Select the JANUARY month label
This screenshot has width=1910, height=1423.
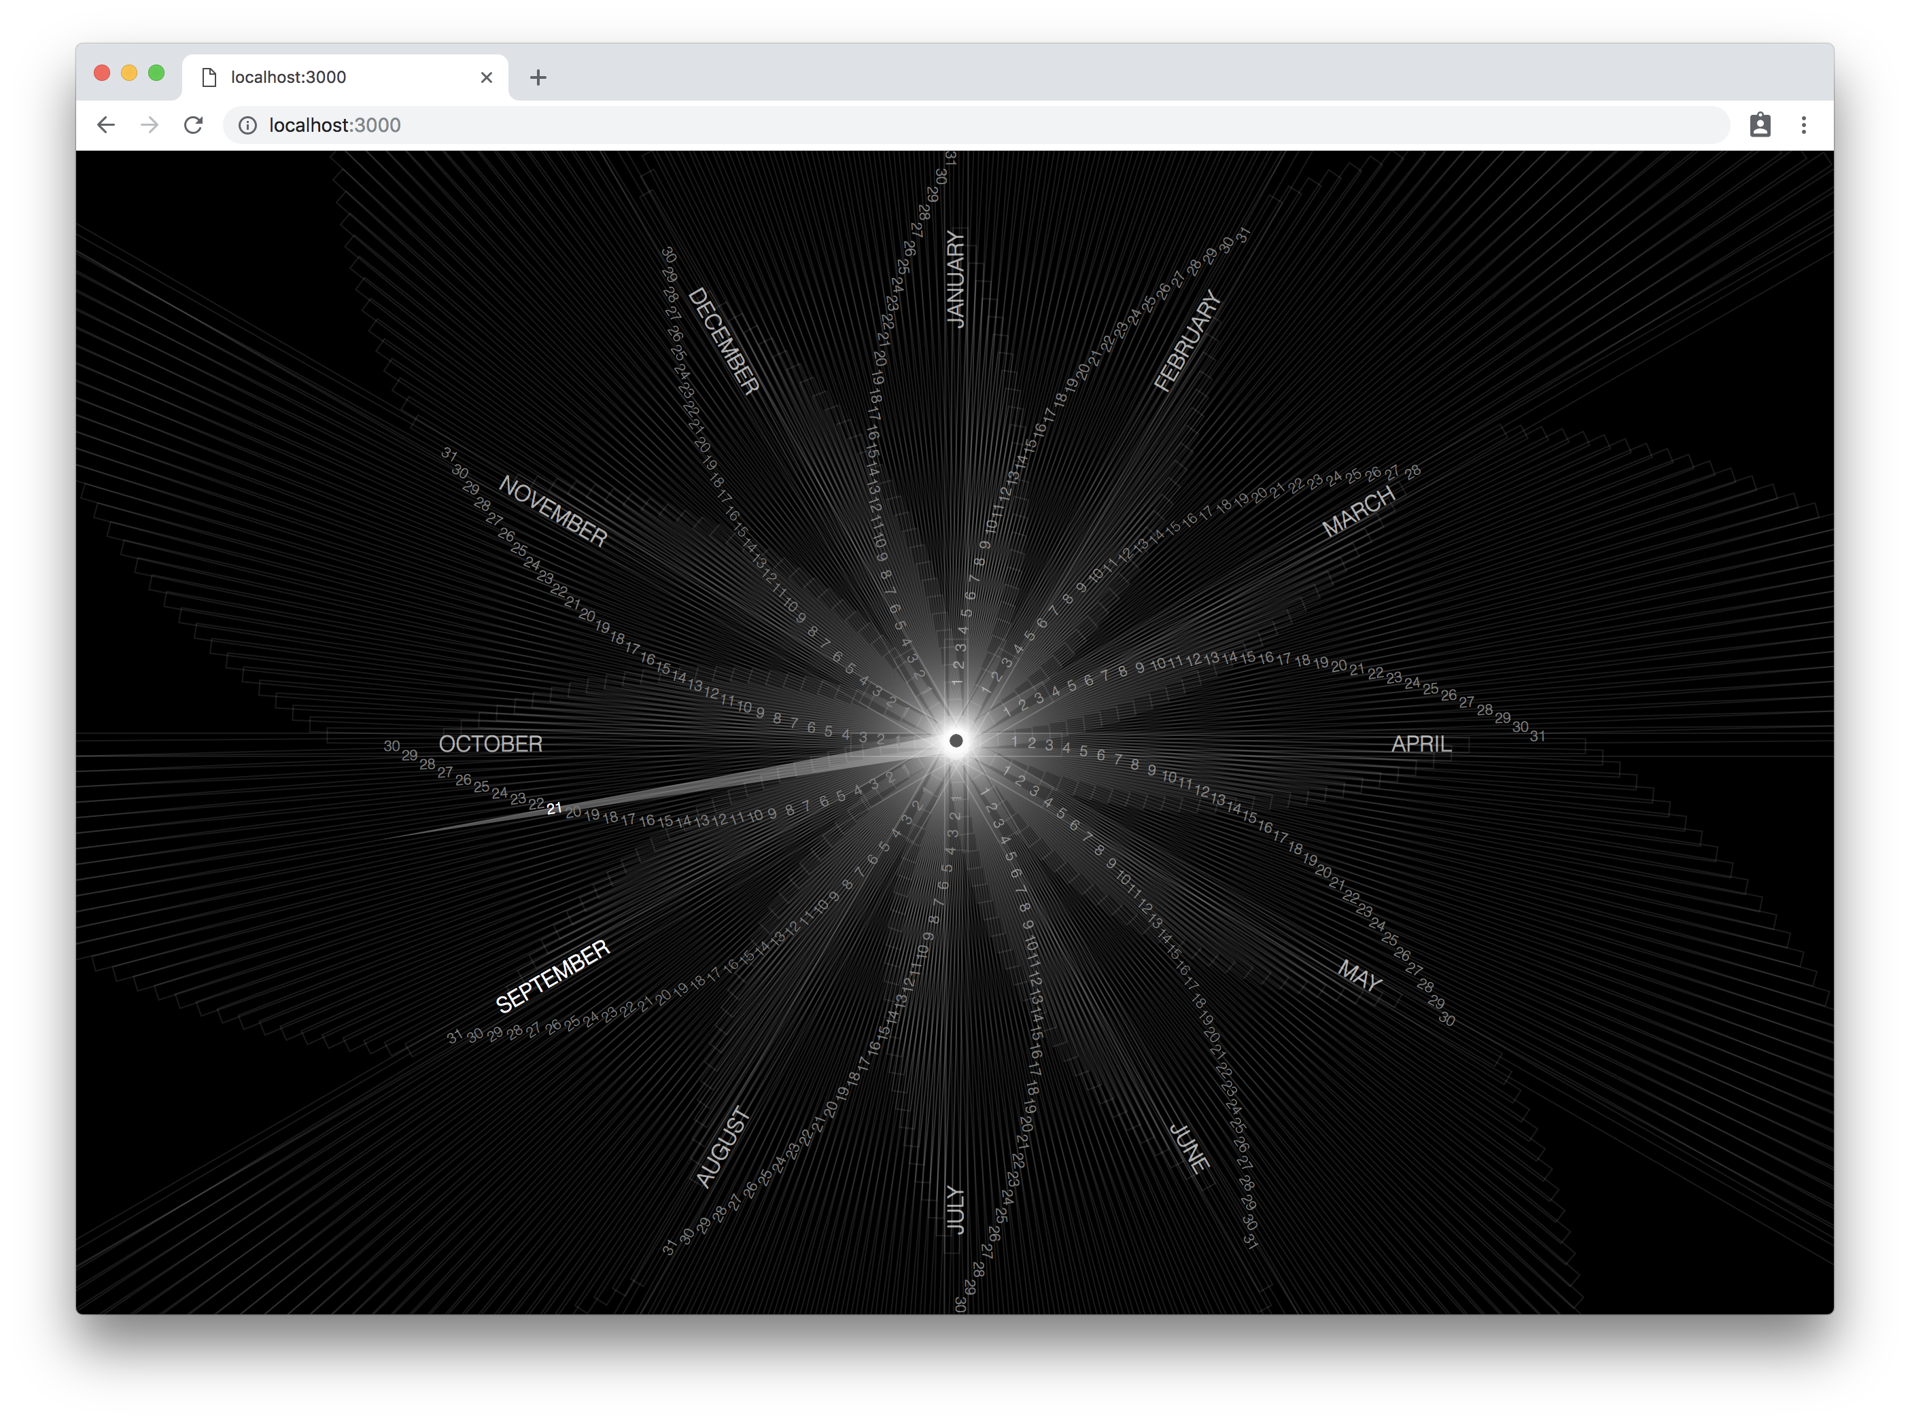(956, 278)
